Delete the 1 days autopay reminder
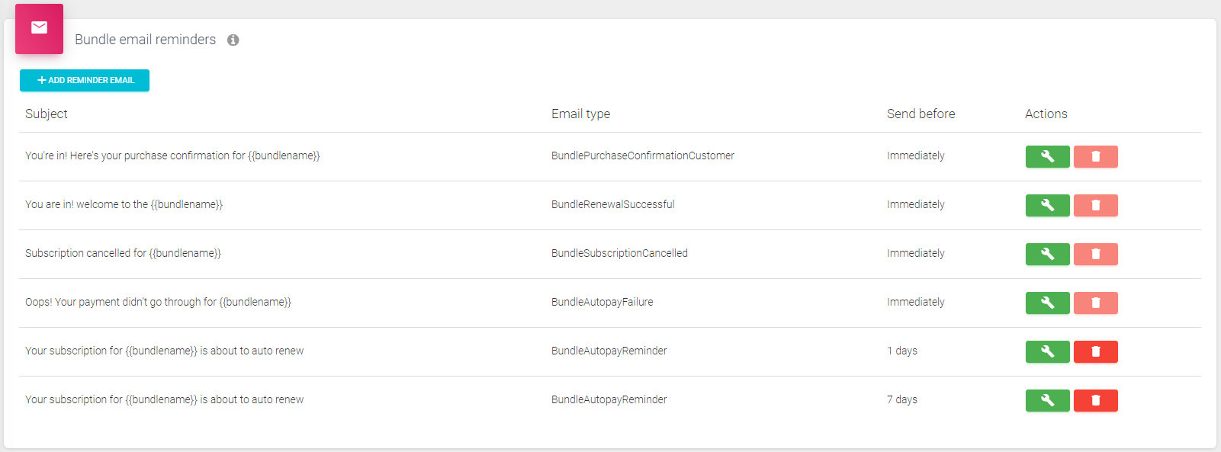 pos(1095,351)
